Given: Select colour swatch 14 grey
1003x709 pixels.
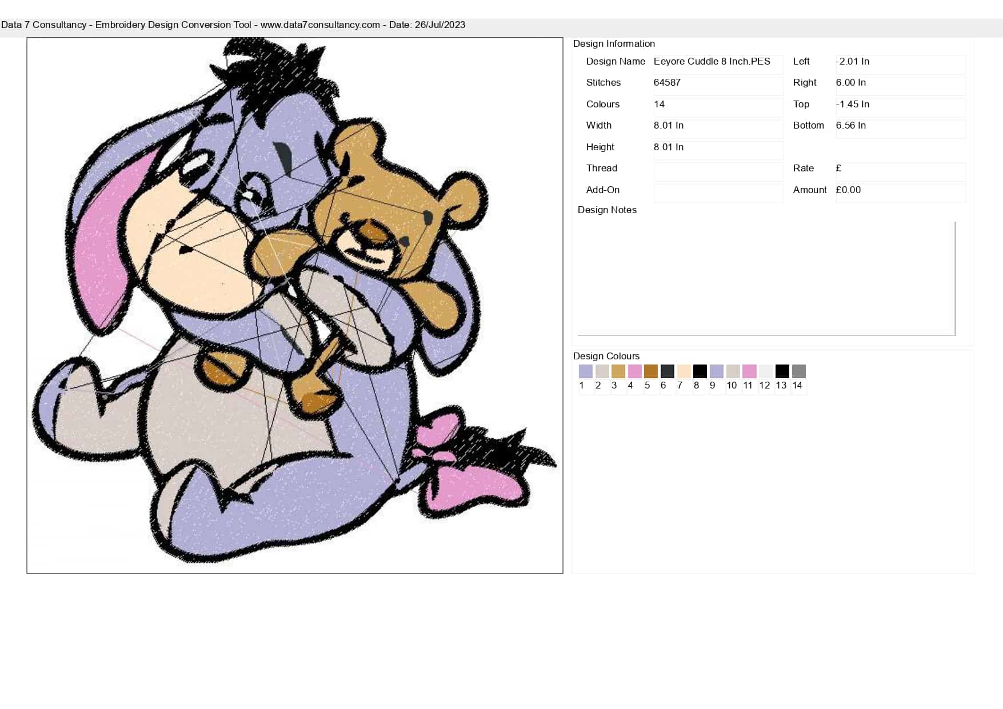Looking at the screenshot, I should coord(799,371).
